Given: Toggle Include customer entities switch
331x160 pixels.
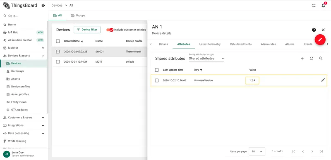Looking at the screenshot, I should coord(110,30).
